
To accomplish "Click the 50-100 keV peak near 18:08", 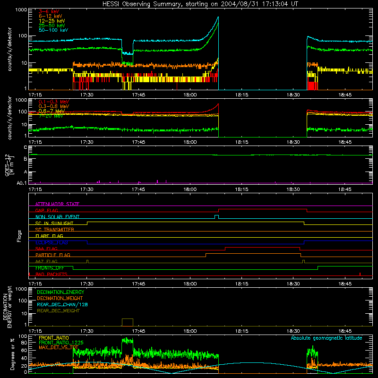I will 218,17.
